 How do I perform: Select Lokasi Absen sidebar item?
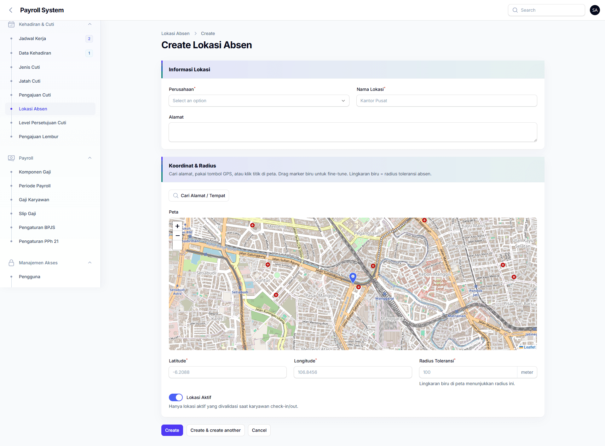click(x=50, y=109)
